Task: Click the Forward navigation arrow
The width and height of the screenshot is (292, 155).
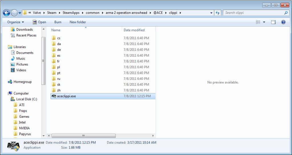Action: [14, 13]
